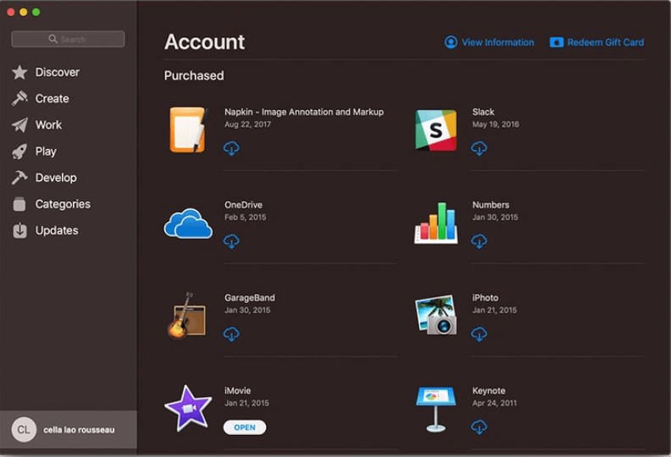This screenshot has height=457, width=671.
Task: Click the Keynote podium icon
Action: coord(435,409)
